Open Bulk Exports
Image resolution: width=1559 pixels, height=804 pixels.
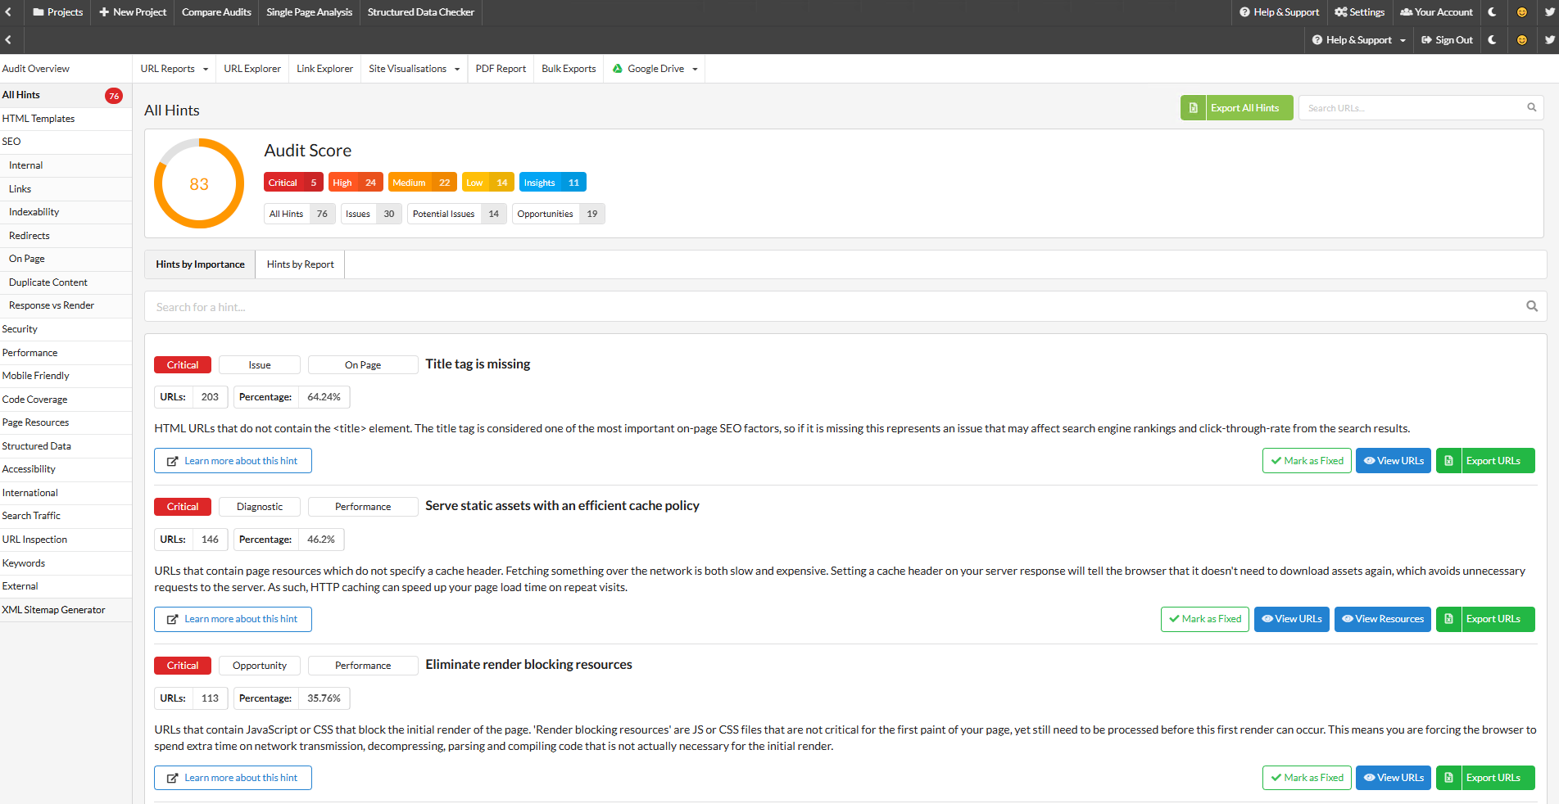tap(569, 69)
